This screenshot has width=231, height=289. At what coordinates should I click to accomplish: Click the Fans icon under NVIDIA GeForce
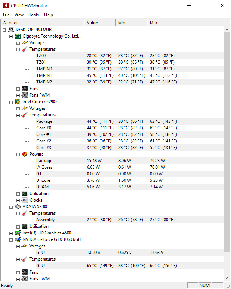click(x=25, y=272)
